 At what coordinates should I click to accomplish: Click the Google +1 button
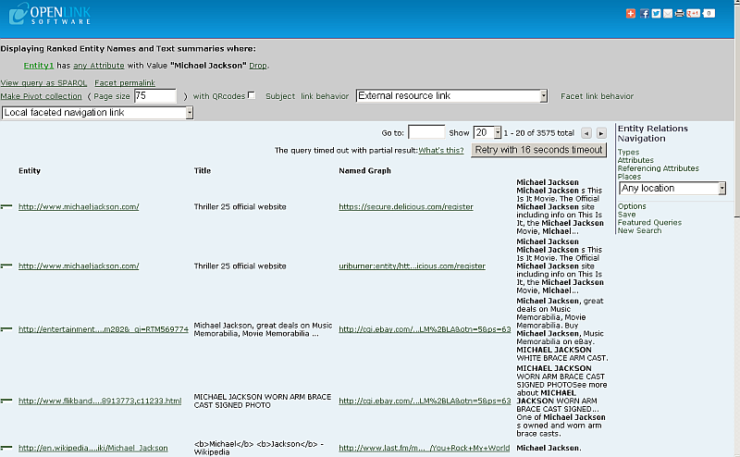pyautogui.click(x=693, y=13)
